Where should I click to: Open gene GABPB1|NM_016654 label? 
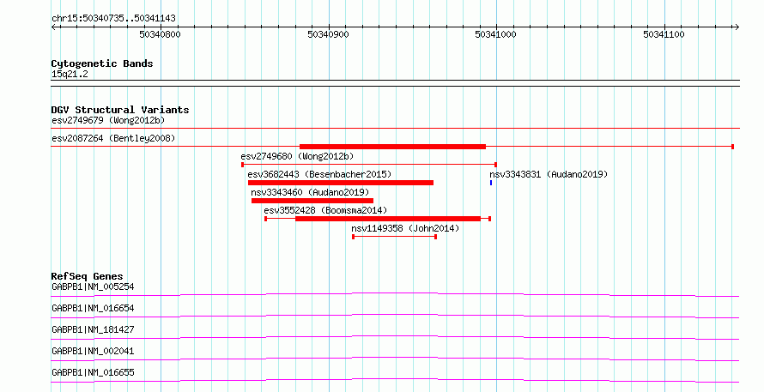93,308
